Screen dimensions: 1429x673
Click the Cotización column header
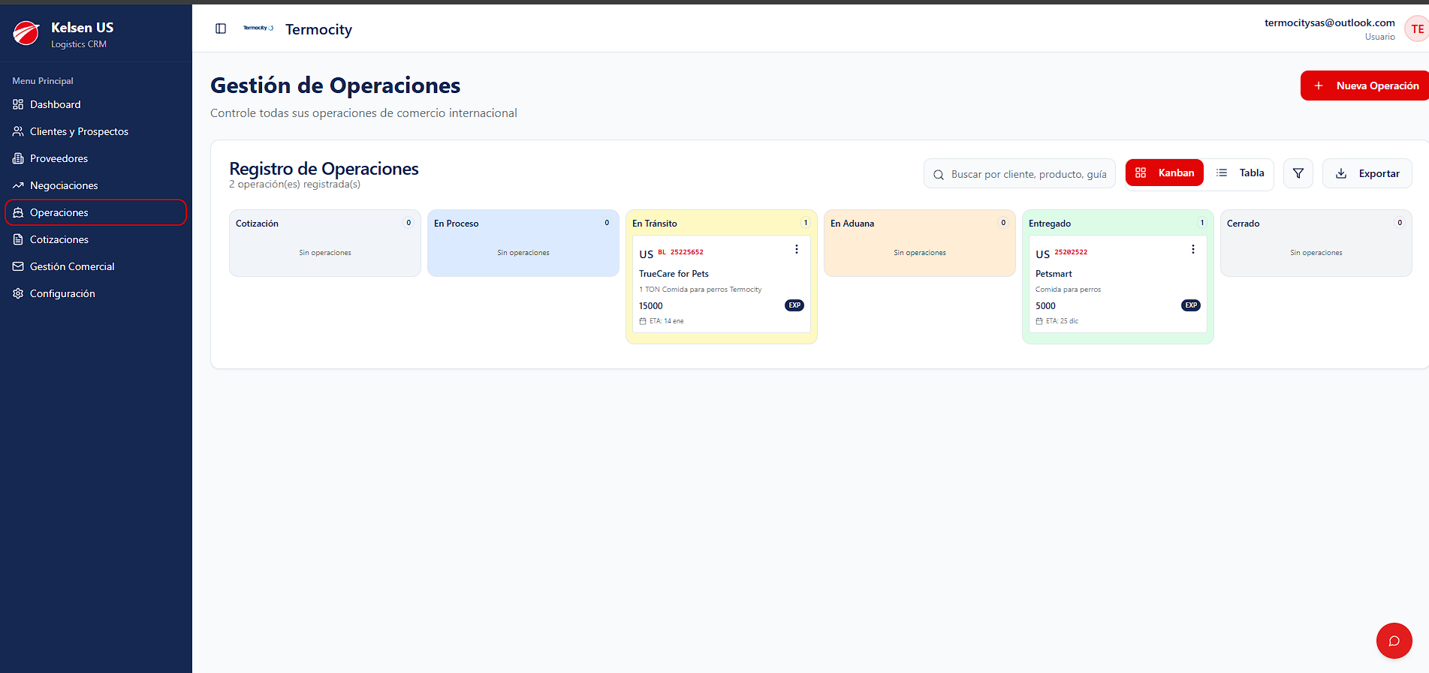(257, 224)
